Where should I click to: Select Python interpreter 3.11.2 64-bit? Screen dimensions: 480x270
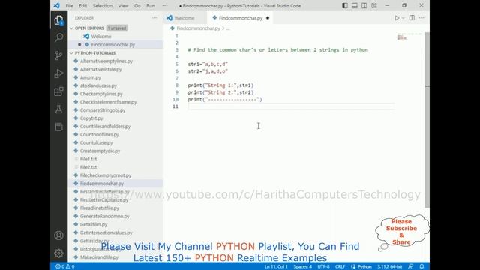389,266
